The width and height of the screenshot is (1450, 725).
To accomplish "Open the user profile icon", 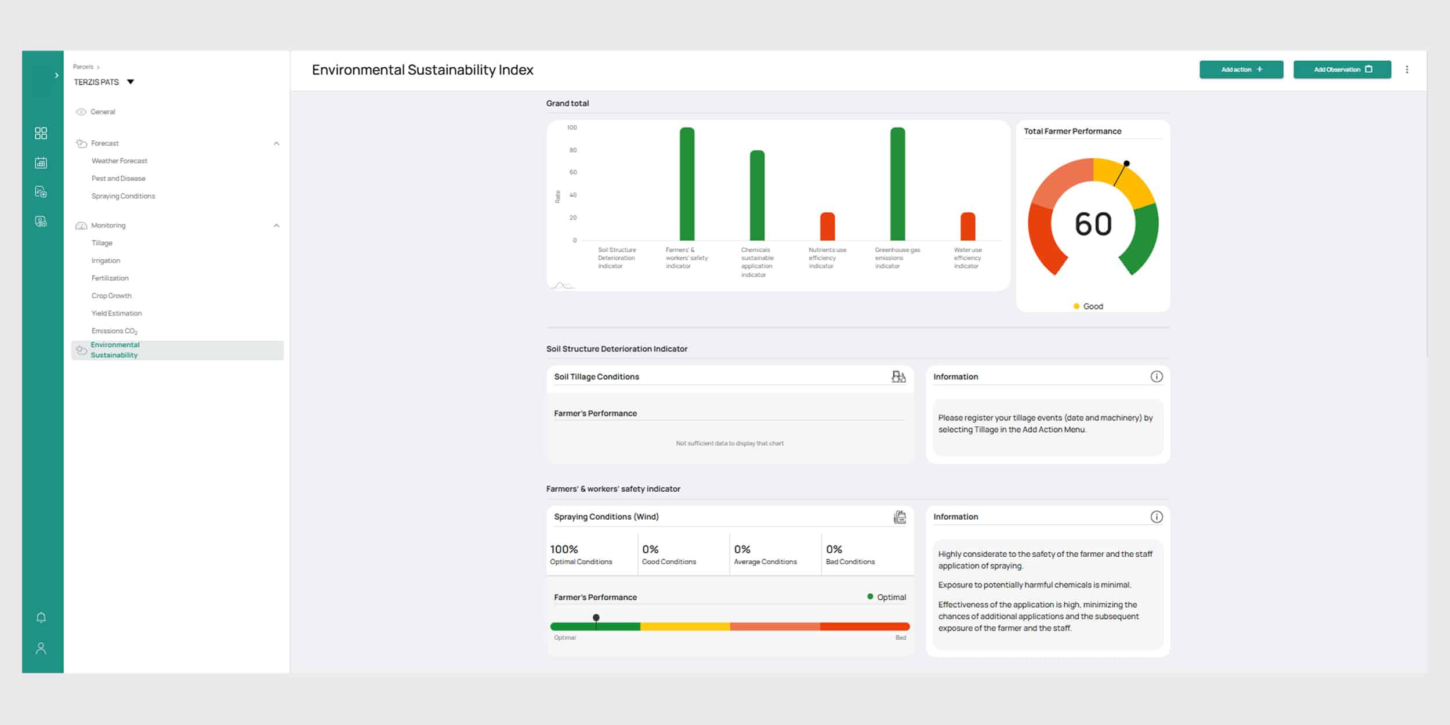I will tap(41, 648).
